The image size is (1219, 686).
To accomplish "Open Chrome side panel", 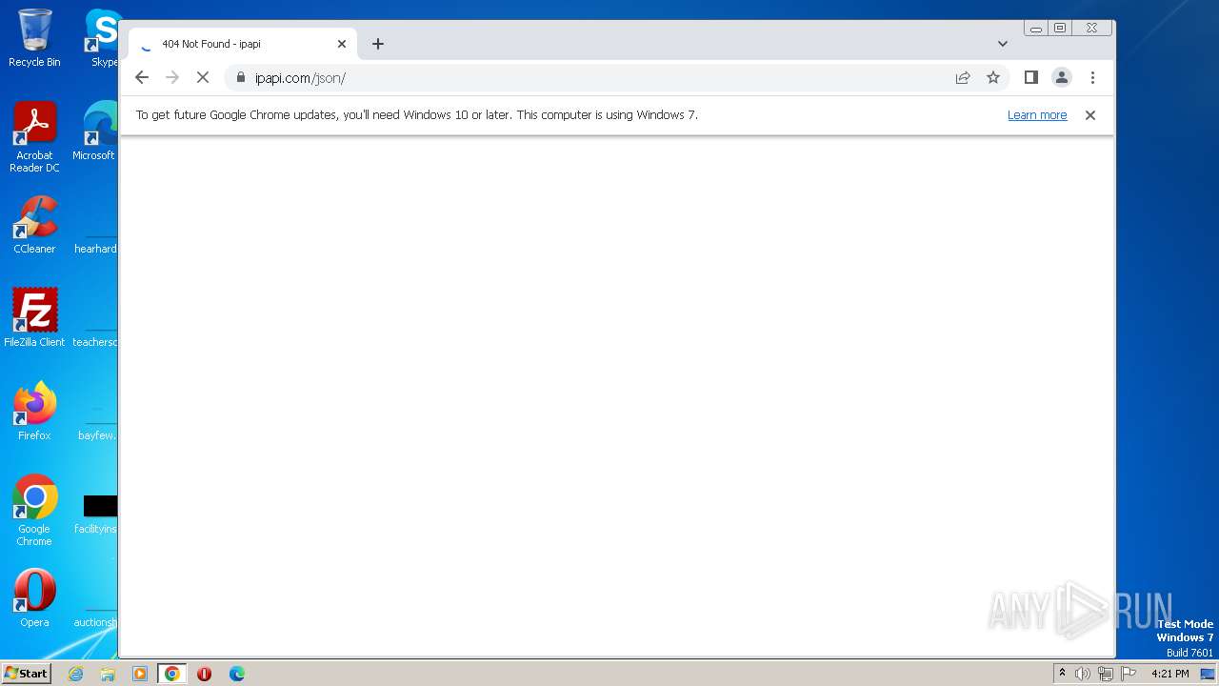I will click(1030, 78).
